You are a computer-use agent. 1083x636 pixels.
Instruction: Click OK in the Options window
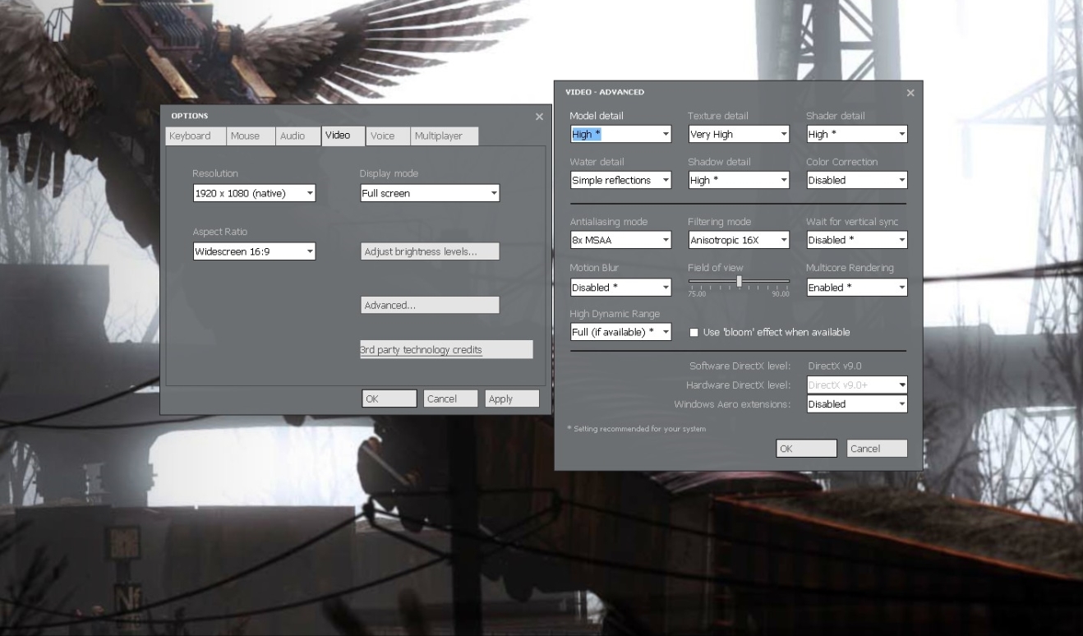389,399
